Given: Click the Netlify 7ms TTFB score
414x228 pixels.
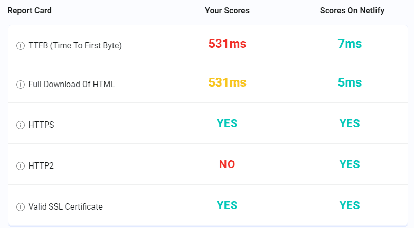Looking at the screenshot, I should tap(350, 44).
